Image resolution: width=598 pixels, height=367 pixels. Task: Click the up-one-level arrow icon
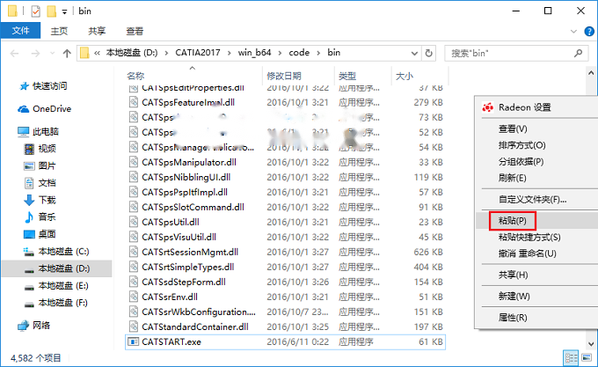pos(67,54)
